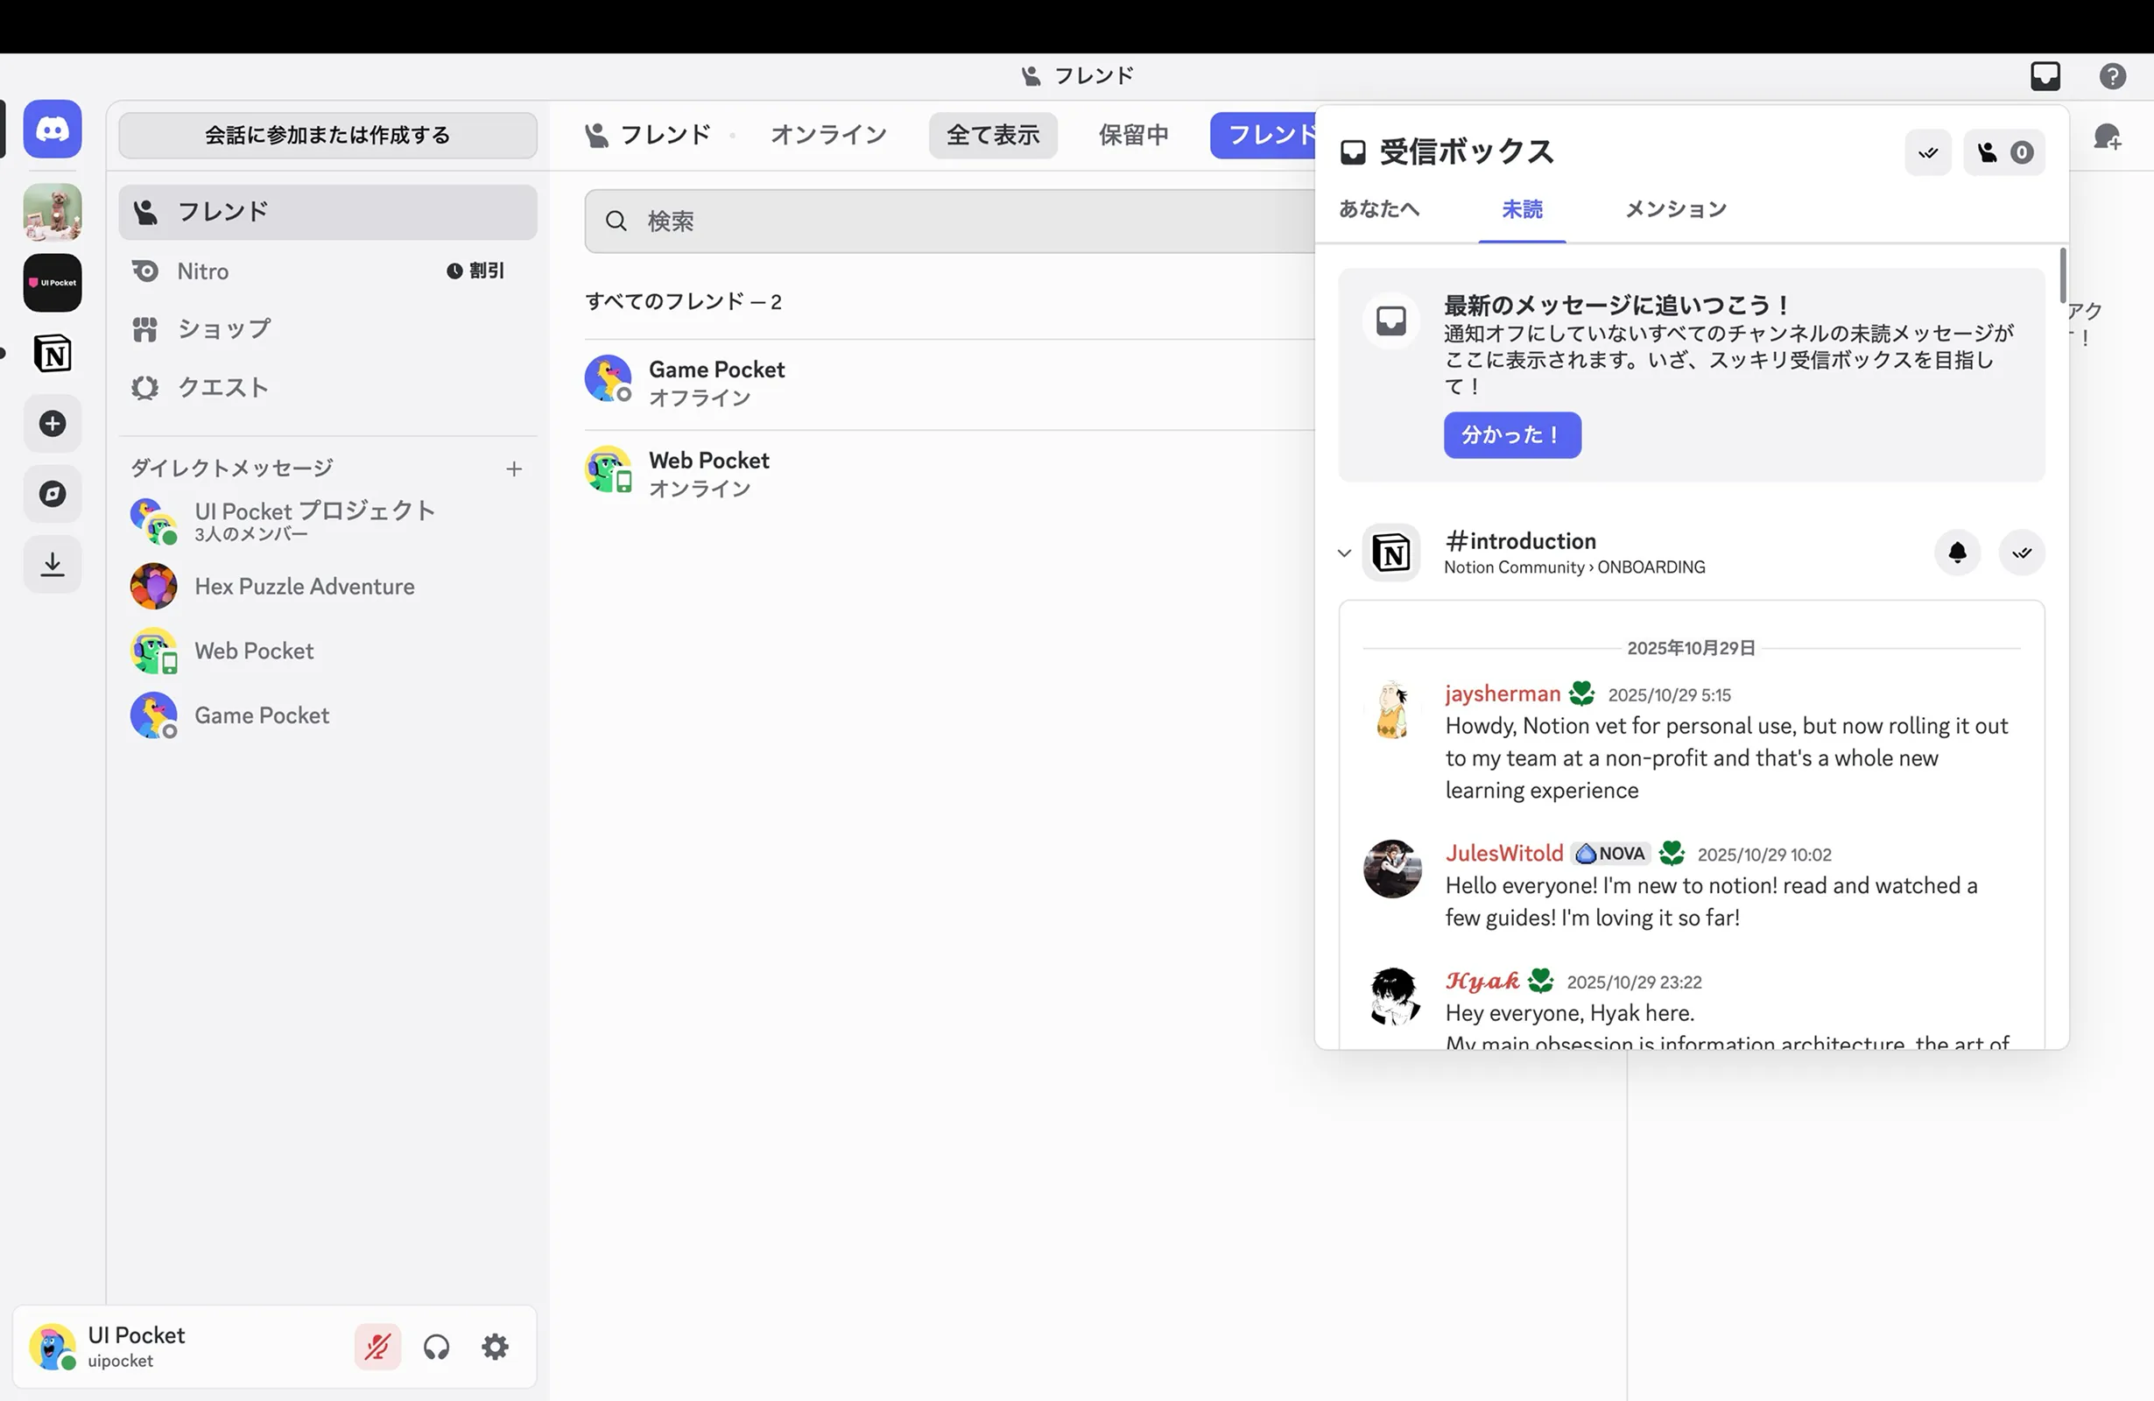
Task: Open Game Pocket direct message in sidebar
Action: tap(327, 716)
